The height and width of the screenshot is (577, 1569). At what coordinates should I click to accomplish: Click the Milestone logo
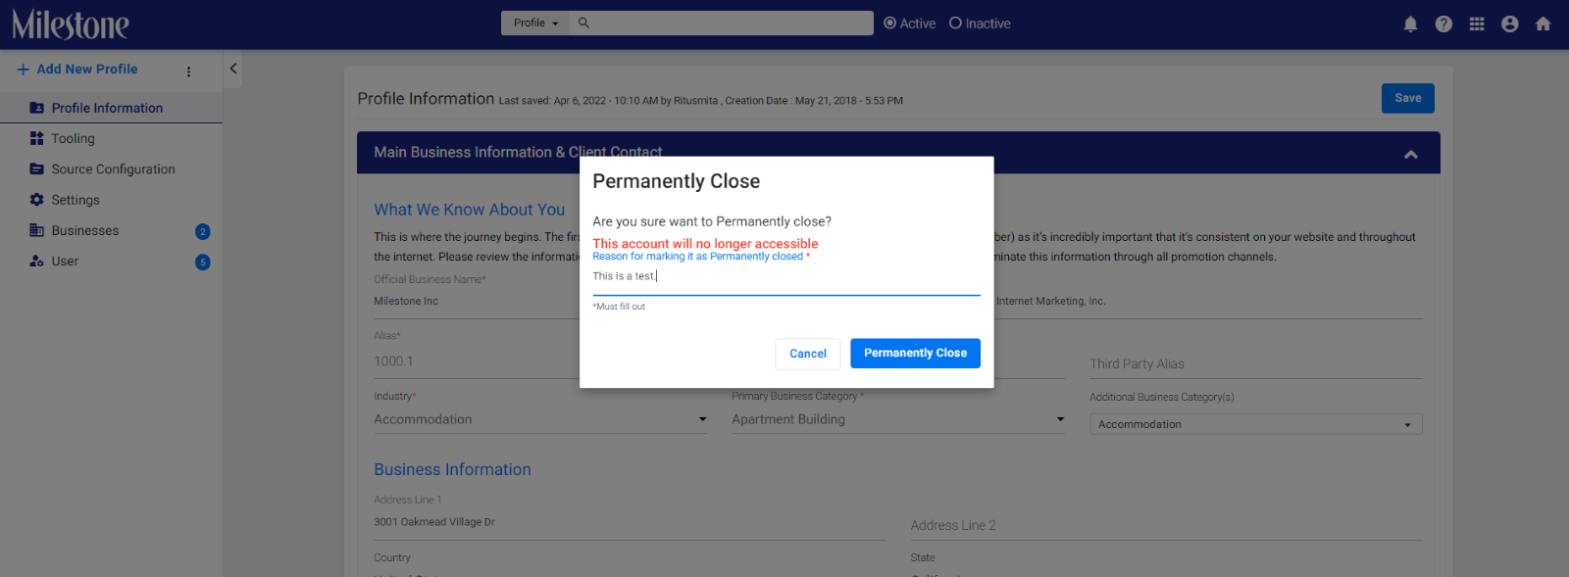click(x=71, y=24)
